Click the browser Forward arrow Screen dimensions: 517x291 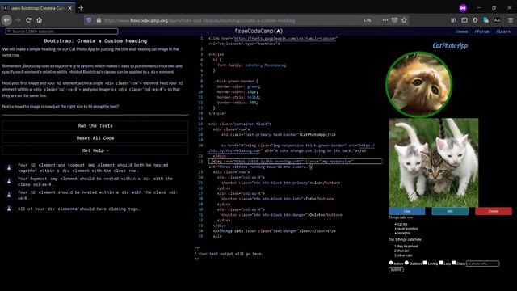[18, 20]
